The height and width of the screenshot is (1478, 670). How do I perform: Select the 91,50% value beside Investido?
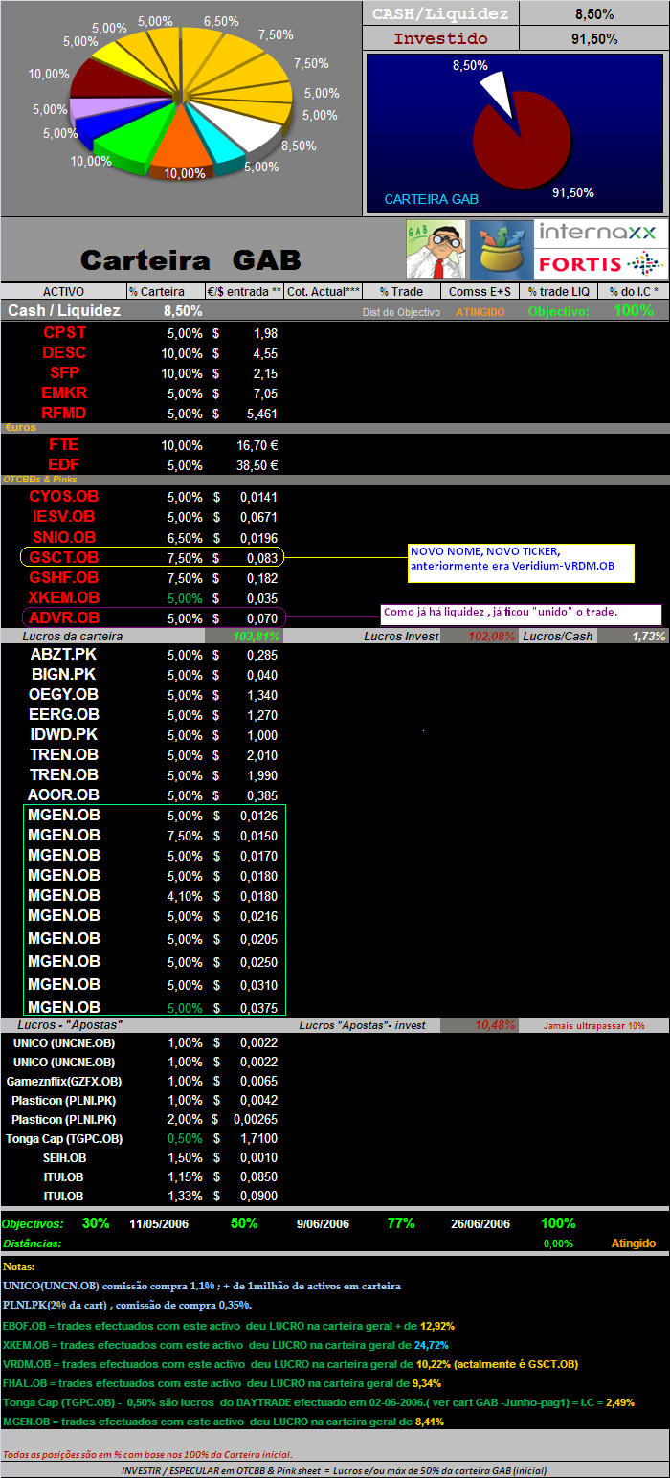pos(594,38)
